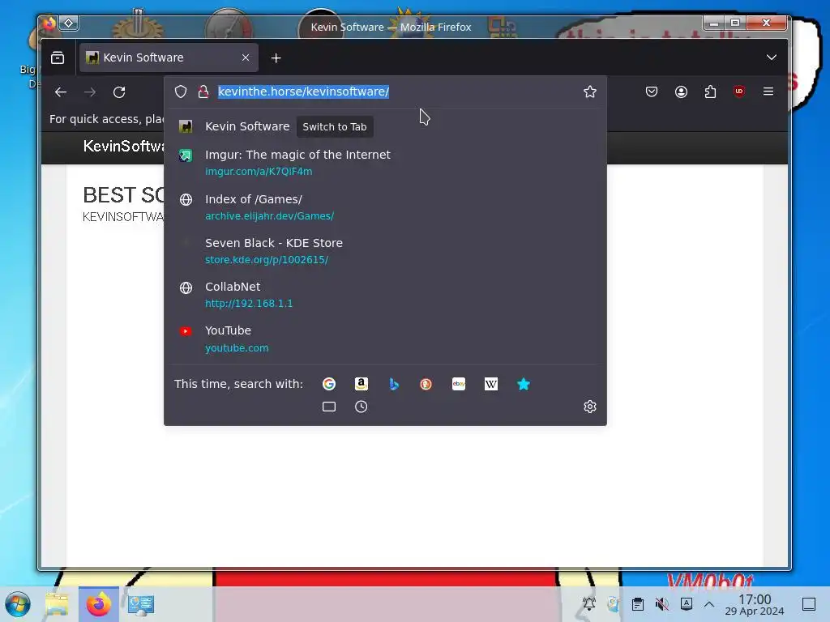830x622 pixels.
Task: Open keyboard layout tray icon
Action: point(686,603)
